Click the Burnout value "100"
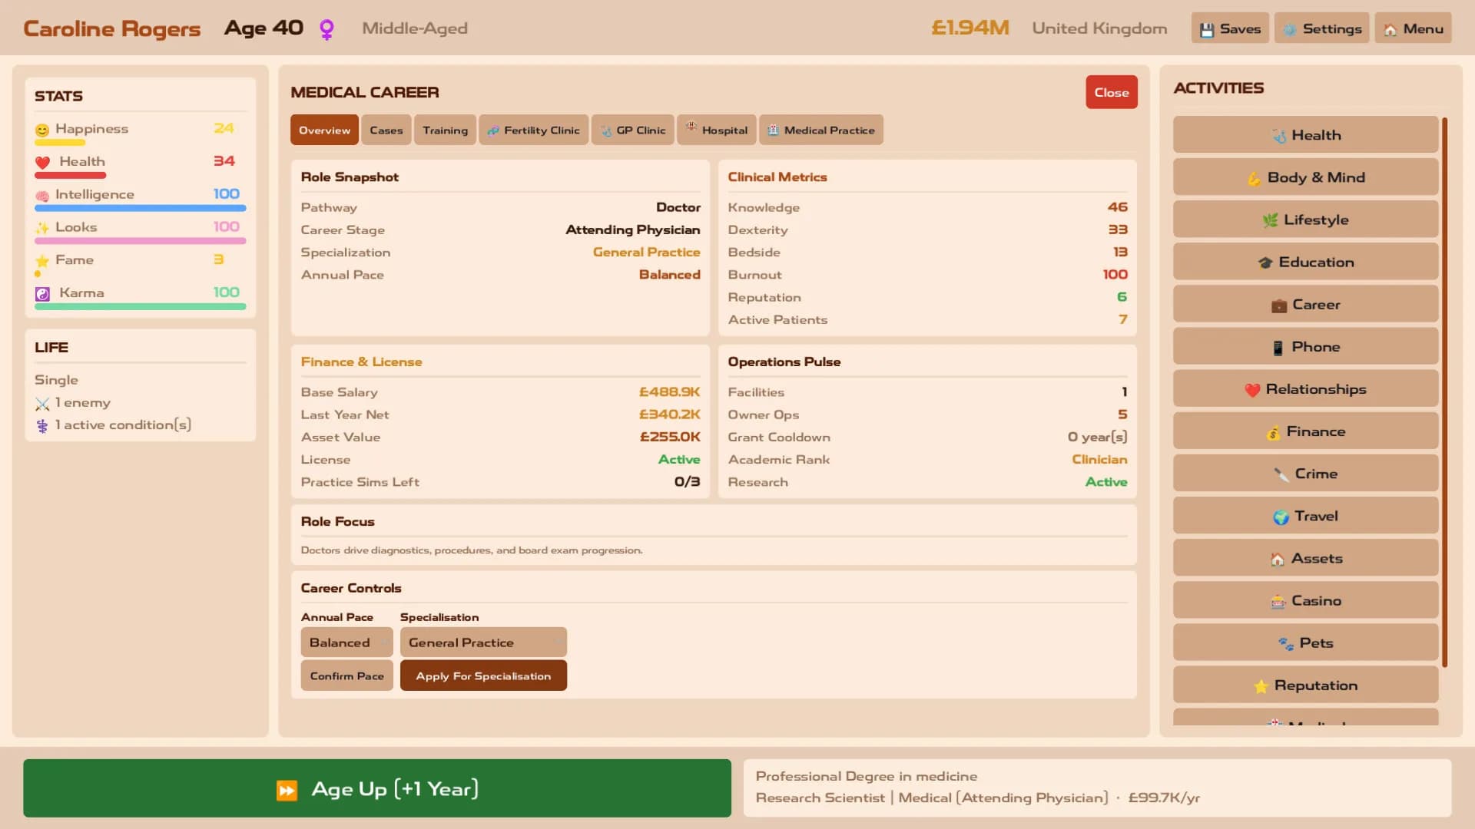1475x829 pixels. click(x=1115, y=275)
